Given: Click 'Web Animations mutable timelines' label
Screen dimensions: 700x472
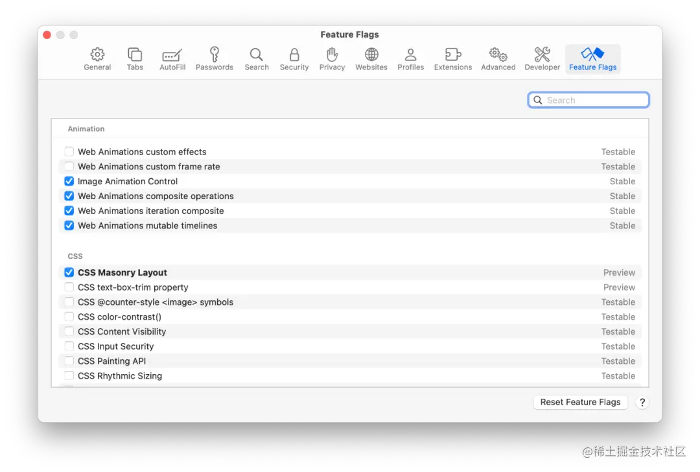Looking at the screenshot, I should pos(147,226).
